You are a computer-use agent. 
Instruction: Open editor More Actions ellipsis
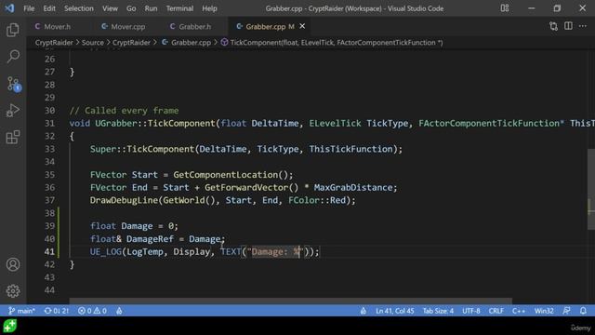point(583,26)
